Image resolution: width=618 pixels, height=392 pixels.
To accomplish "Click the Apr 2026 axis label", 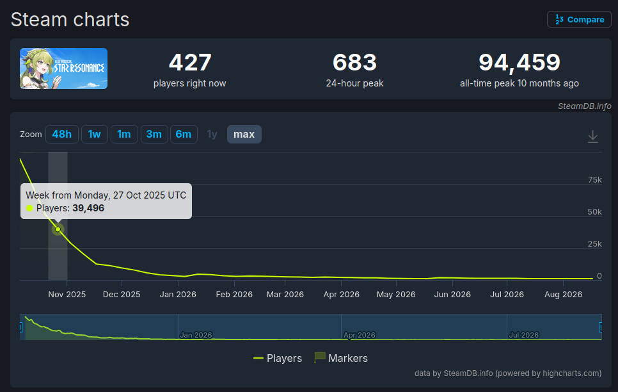I will (342, 295).
